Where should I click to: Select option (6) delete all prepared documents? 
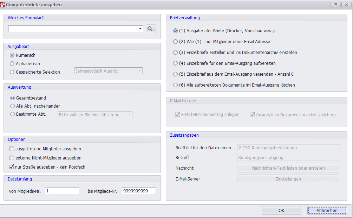pyautogui.click(x=175, y=85)
